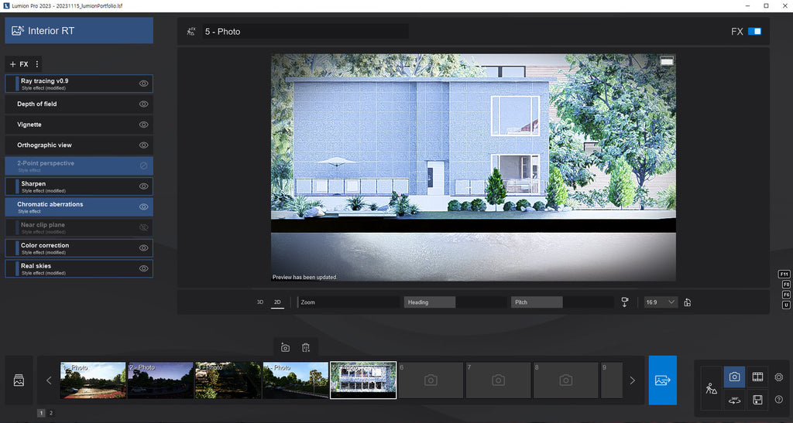The width and height of the screenshot is (793, 423).
Task: Hide the Vignette effect
Action: click(143, 125)
